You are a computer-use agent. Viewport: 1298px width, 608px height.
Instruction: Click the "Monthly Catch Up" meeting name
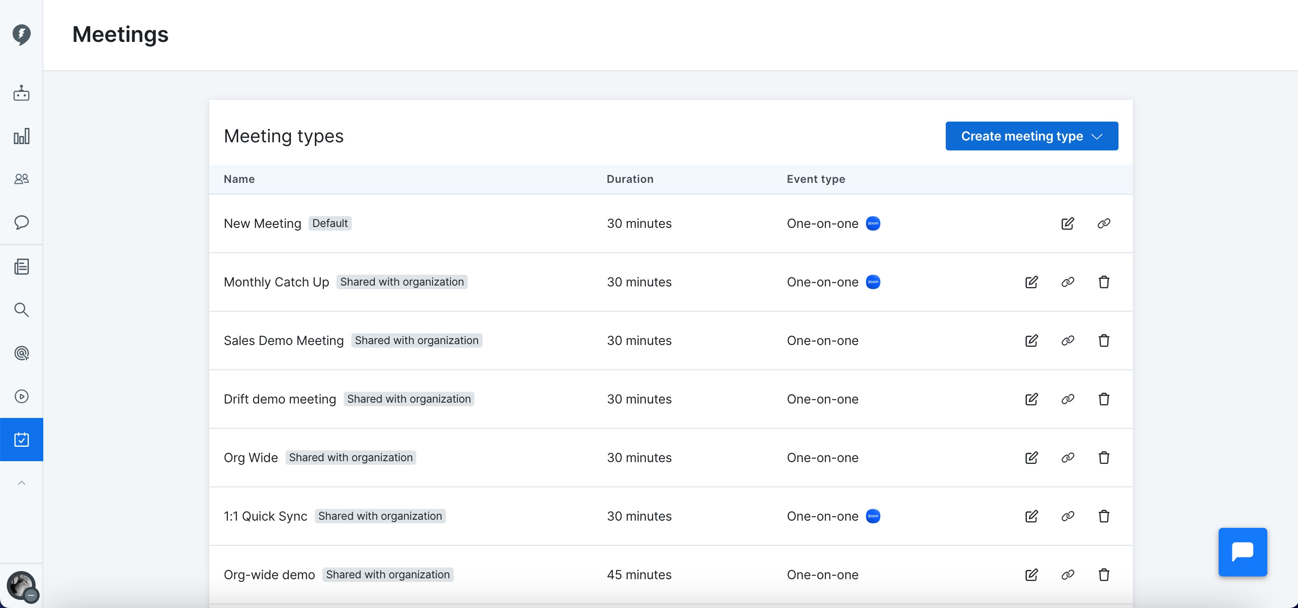pos(276,282)
